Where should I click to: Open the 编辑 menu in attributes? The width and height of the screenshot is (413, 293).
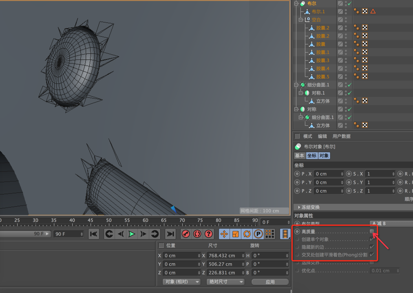[322, 136]
